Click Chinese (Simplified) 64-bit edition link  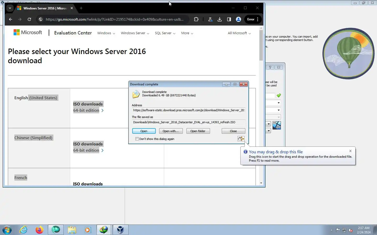coord(88,150)
